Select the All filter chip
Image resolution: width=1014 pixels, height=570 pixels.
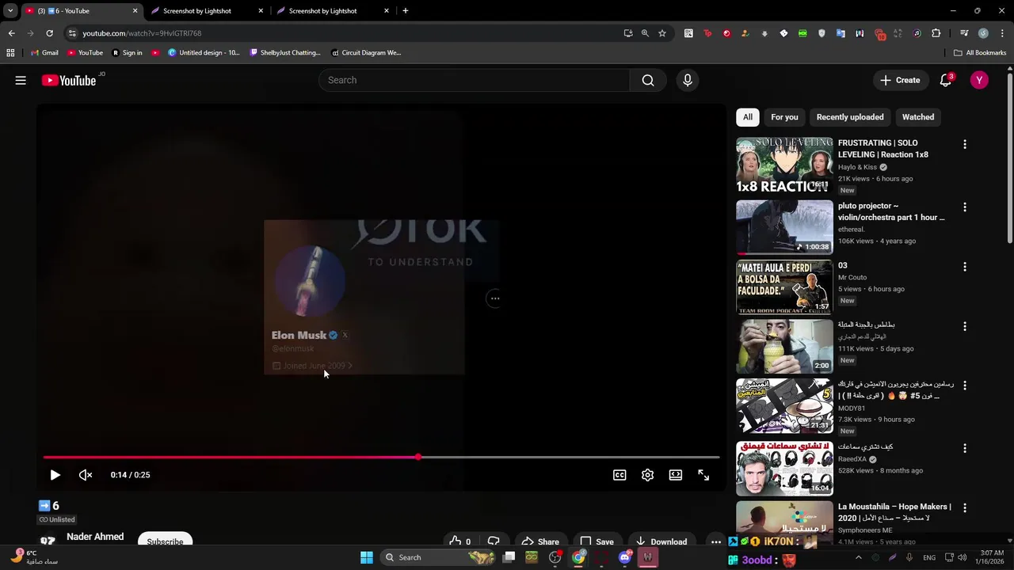(747, 117)
